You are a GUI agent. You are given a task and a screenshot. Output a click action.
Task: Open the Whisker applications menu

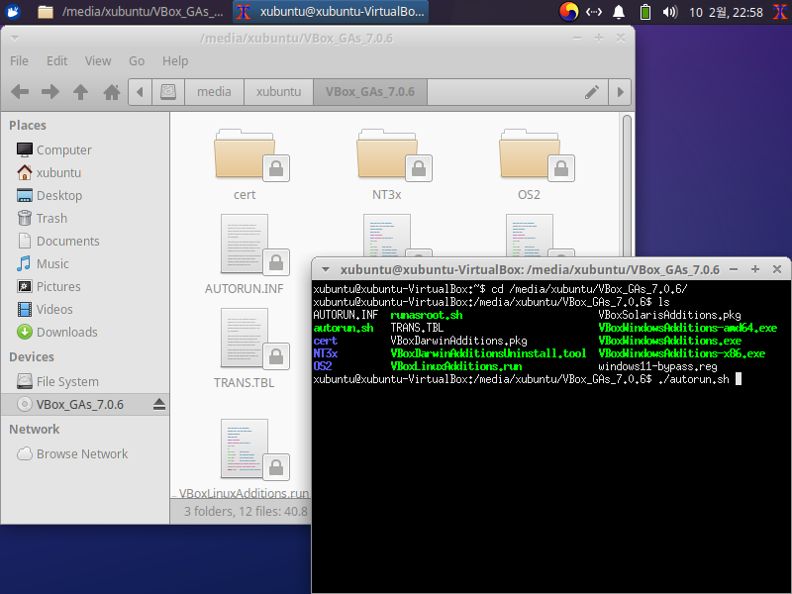pos(13,11)
